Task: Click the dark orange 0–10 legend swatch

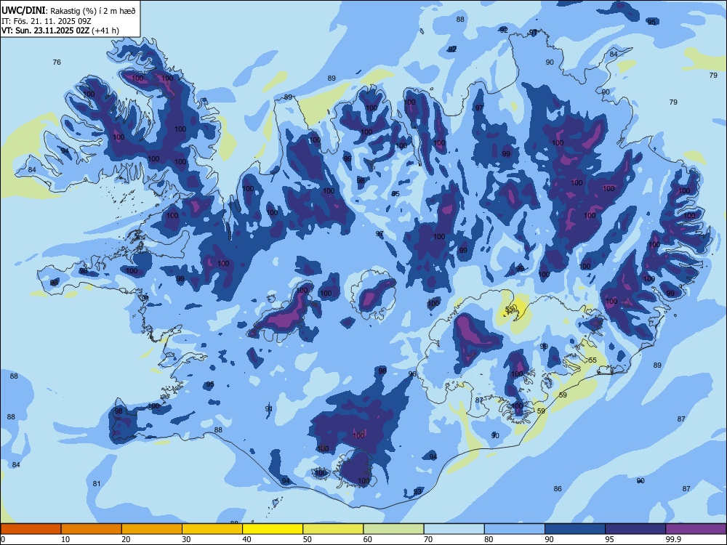Action: tap(31, 528)
